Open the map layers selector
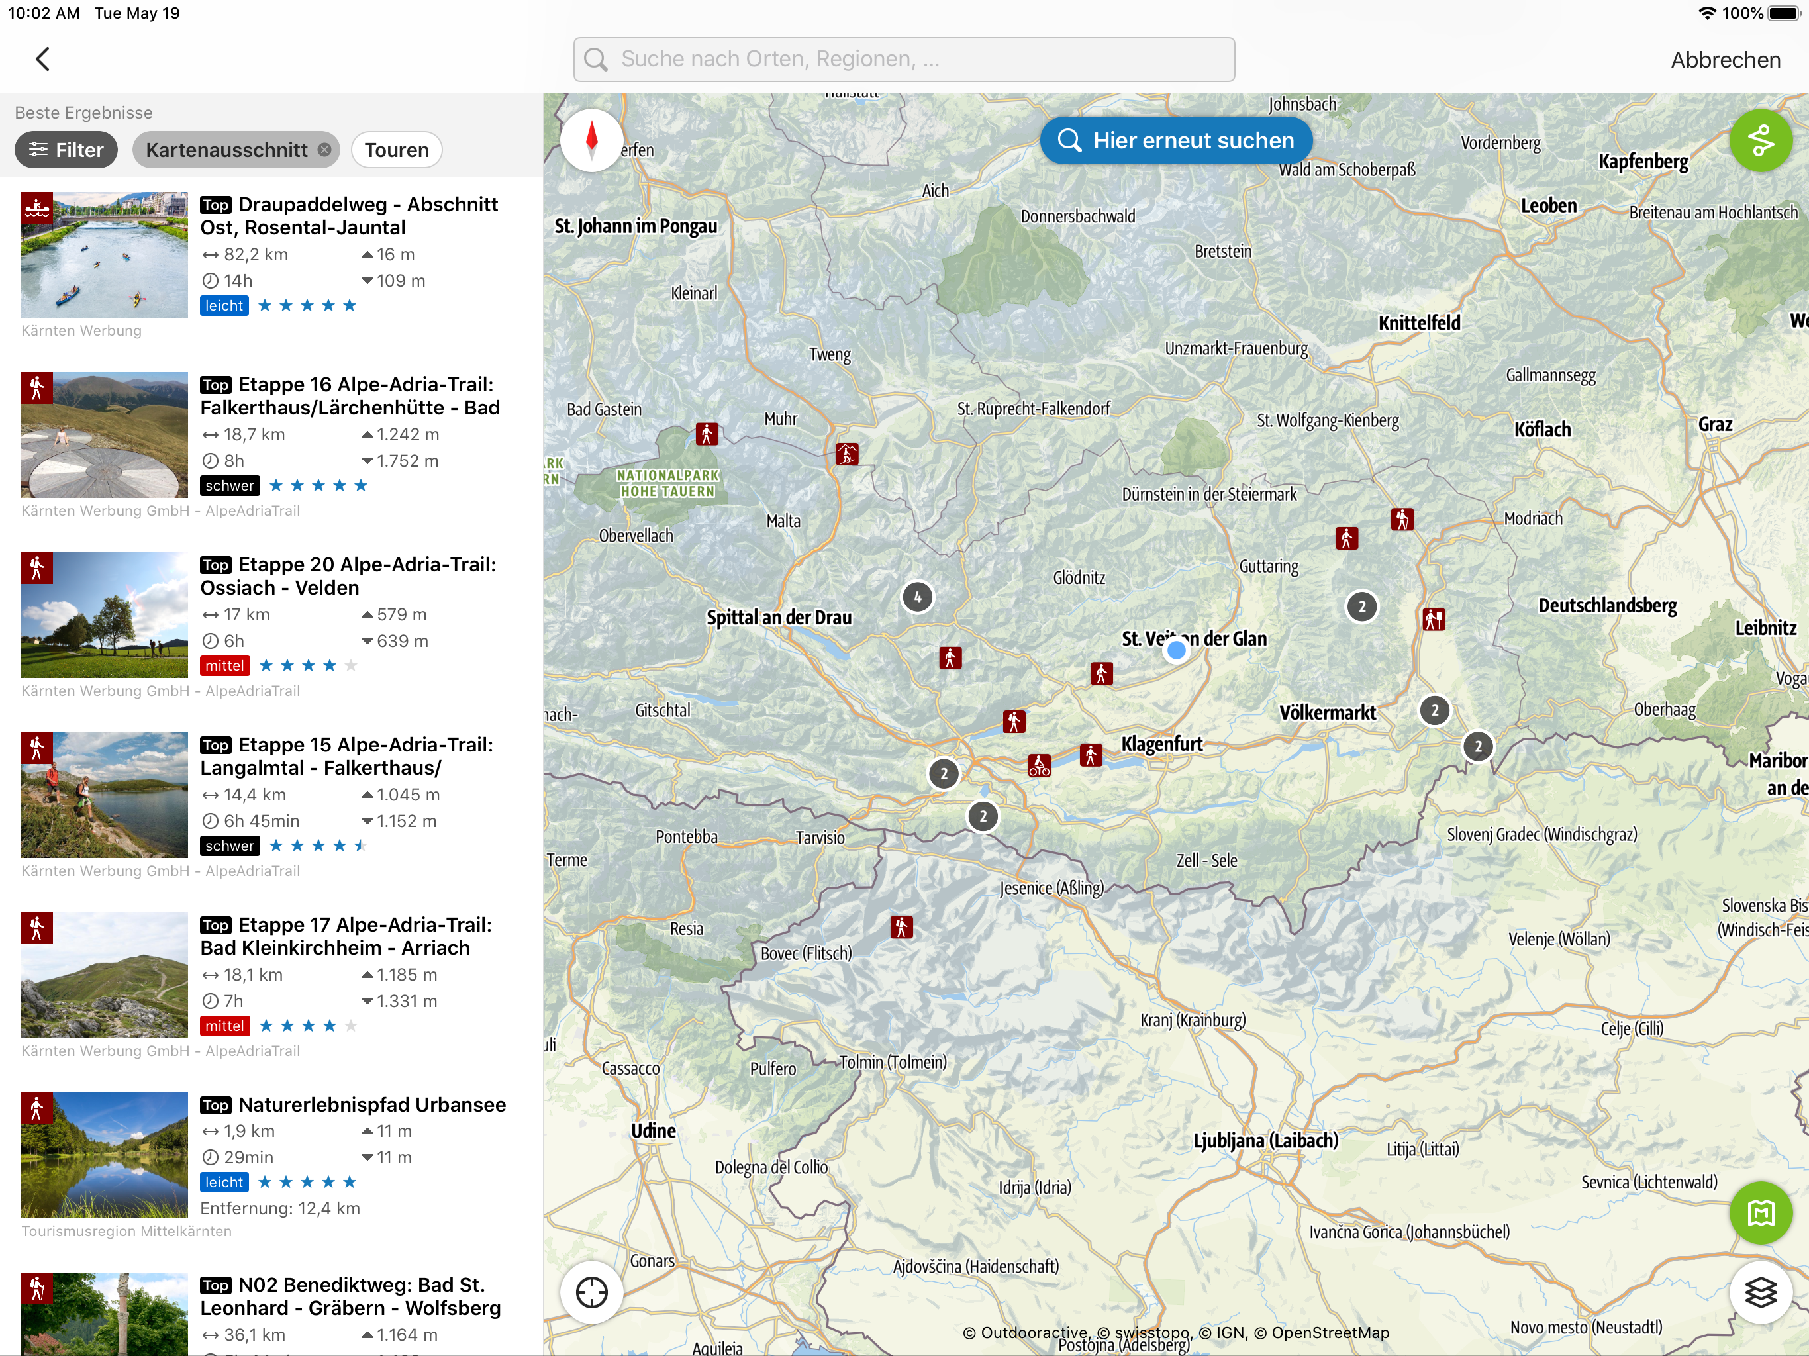Viewport: 1809px width, 1356px height. click(1760, 1292)
